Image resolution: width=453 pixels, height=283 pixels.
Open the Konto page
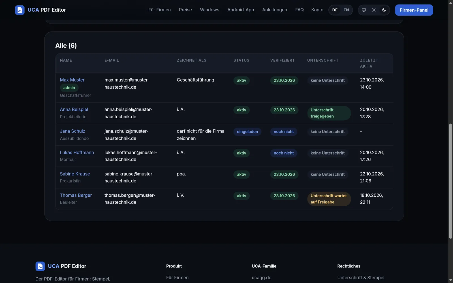[317, 10]
